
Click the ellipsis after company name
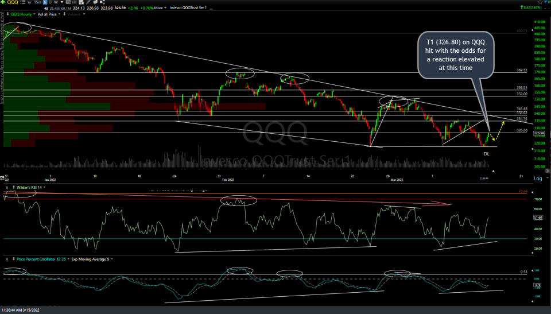click(x=211, y=8)
